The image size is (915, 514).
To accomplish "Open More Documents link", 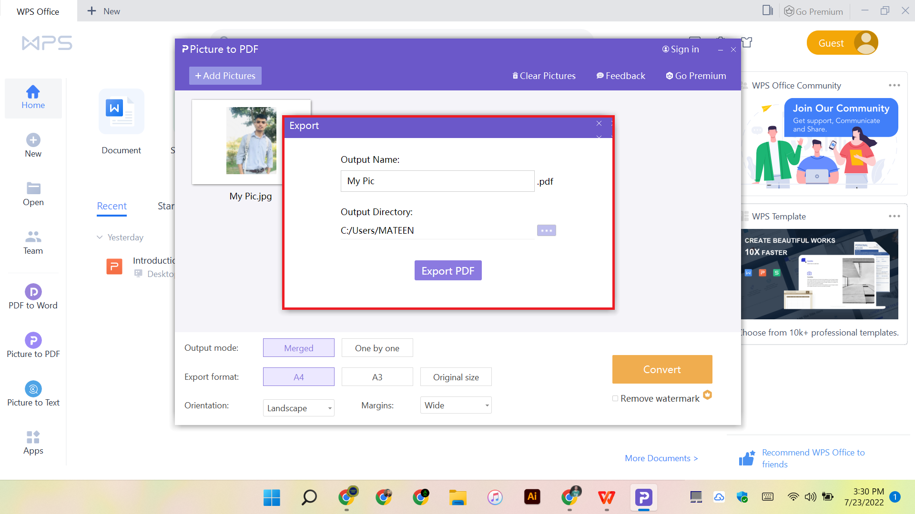I will click(661, 458).
